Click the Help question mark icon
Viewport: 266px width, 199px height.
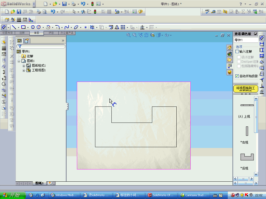coord(141,12)
